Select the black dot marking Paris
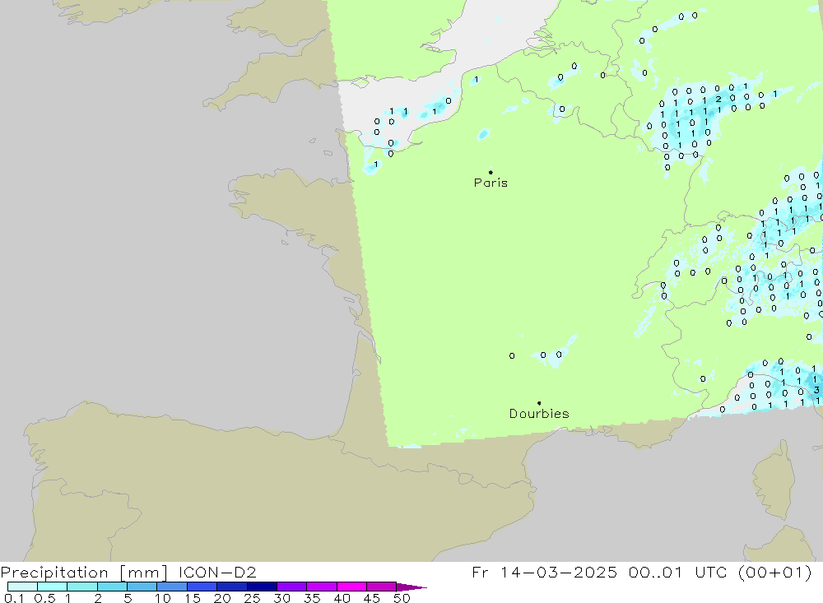The image size is (823, 603). point(491,172)
